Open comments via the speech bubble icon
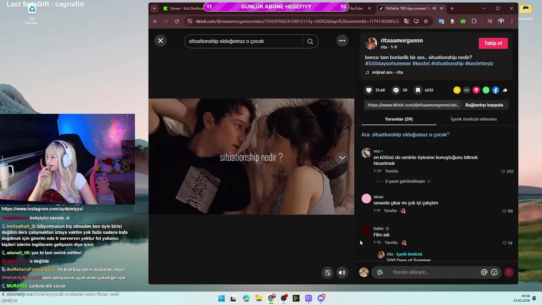Viewport: 542px width, 305px height. [x=396, y=90]
